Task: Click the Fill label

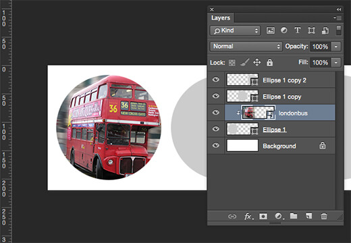Action: pyautogui.click(x=303, y=62)
